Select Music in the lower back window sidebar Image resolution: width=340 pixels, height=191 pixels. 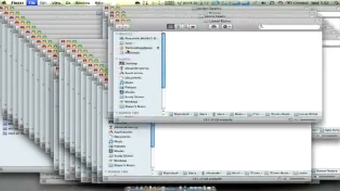click(x=116, y=142)
